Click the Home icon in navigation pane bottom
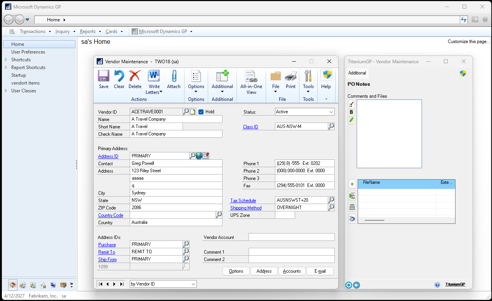This screenshot has width=492, height=301. click(x=13, y=285)
